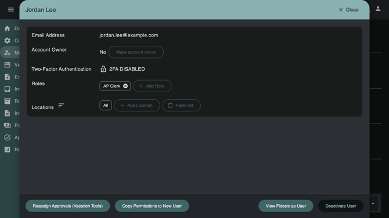The height and width of the screenshot is (218, 389).
Task: Open the reports chart icon in sidebar
Action: (x=7, y=150)
